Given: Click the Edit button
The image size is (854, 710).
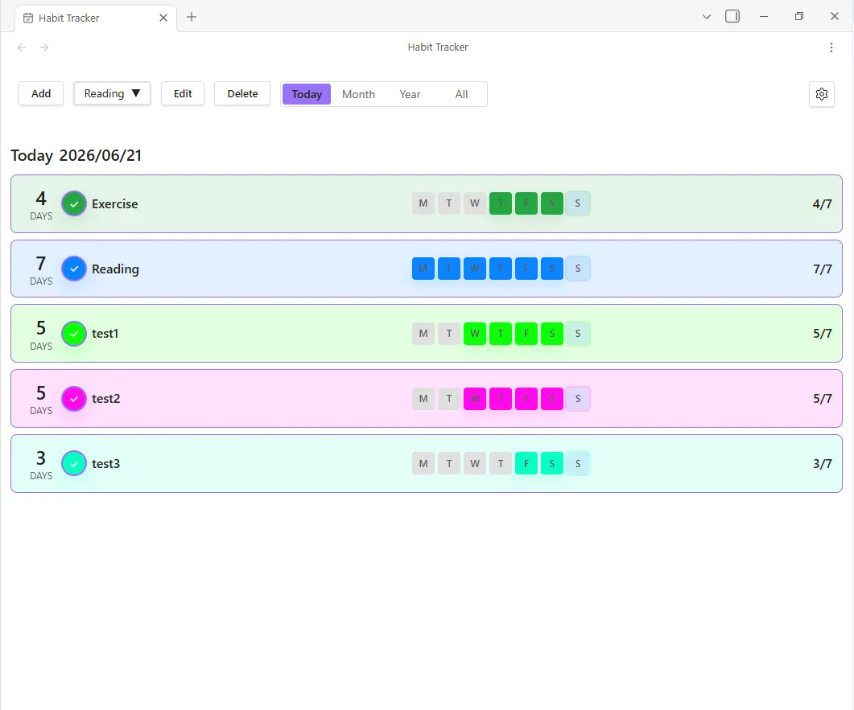Looking at the screenshot, I should tap(183, 93).
